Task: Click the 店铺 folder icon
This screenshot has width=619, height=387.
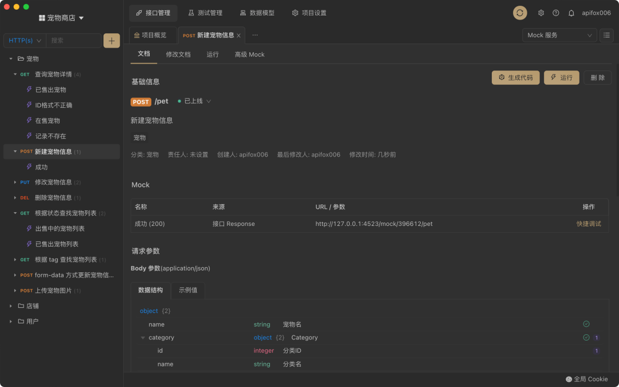Action: pyautogui.click(x=21, y=306)
